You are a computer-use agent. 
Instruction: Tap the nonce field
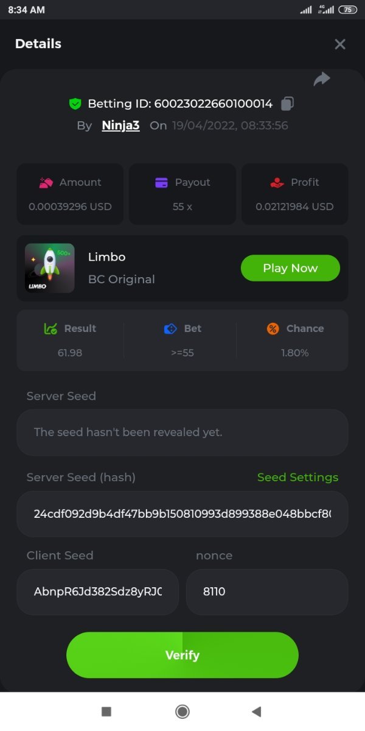pos(267,592)
